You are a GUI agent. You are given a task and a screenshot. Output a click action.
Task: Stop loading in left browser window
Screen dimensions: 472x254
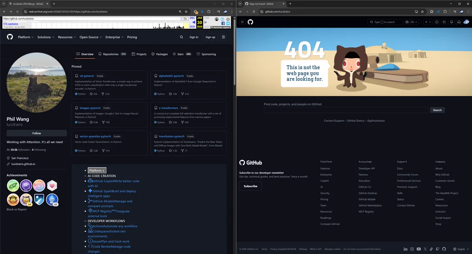pos(17,11)
